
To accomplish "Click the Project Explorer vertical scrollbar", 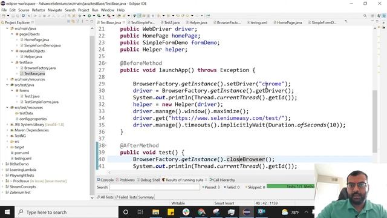I will [92, 115].
